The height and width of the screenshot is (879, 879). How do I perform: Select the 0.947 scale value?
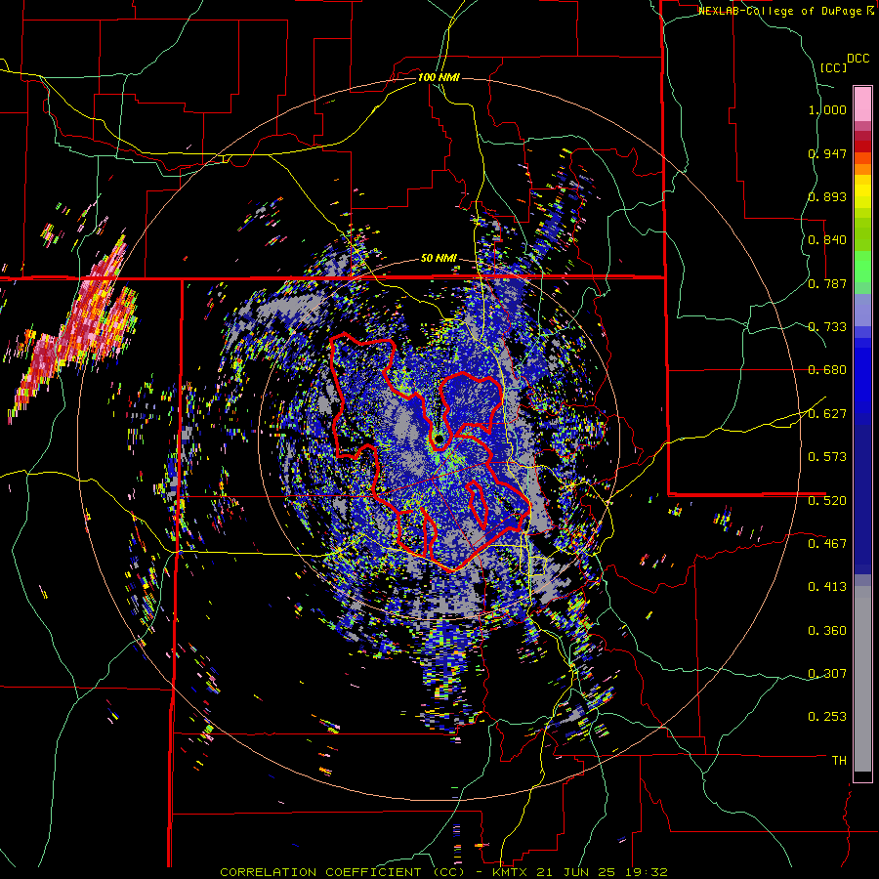tap(827, 153)
